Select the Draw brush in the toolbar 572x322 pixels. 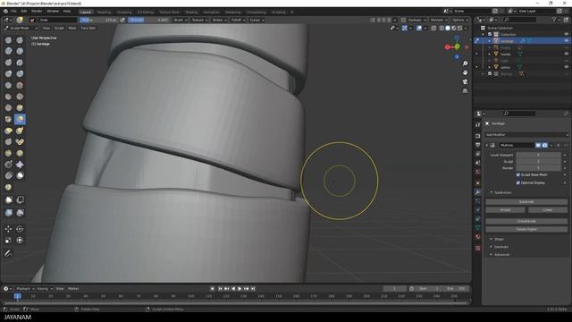[8, 40]
